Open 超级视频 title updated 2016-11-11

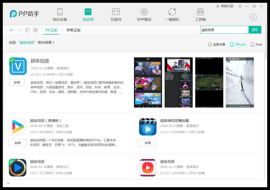(x=167, y=162)
